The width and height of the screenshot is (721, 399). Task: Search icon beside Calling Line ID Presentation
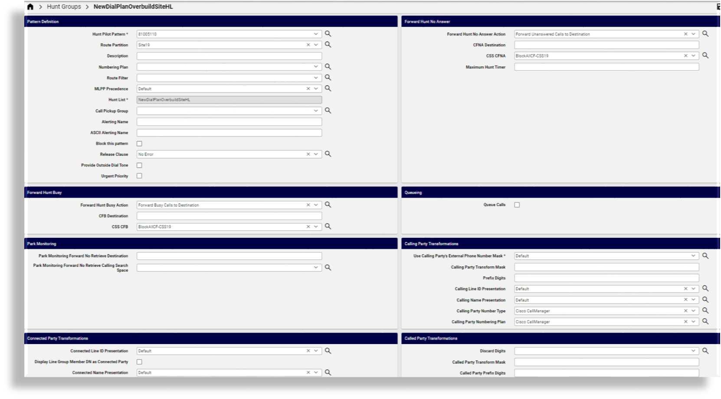705,289
